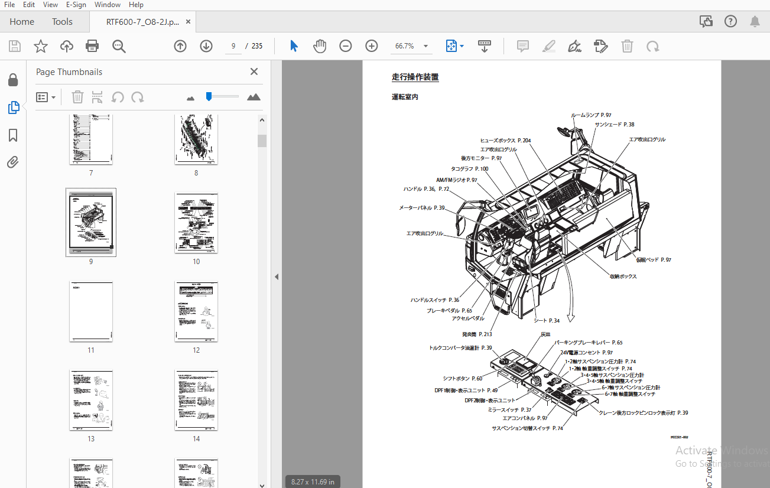This screenshot has height=488, width=770.
Task: Click the insert pages icon in the thumbnails panel
Action: tap(98, 97)
